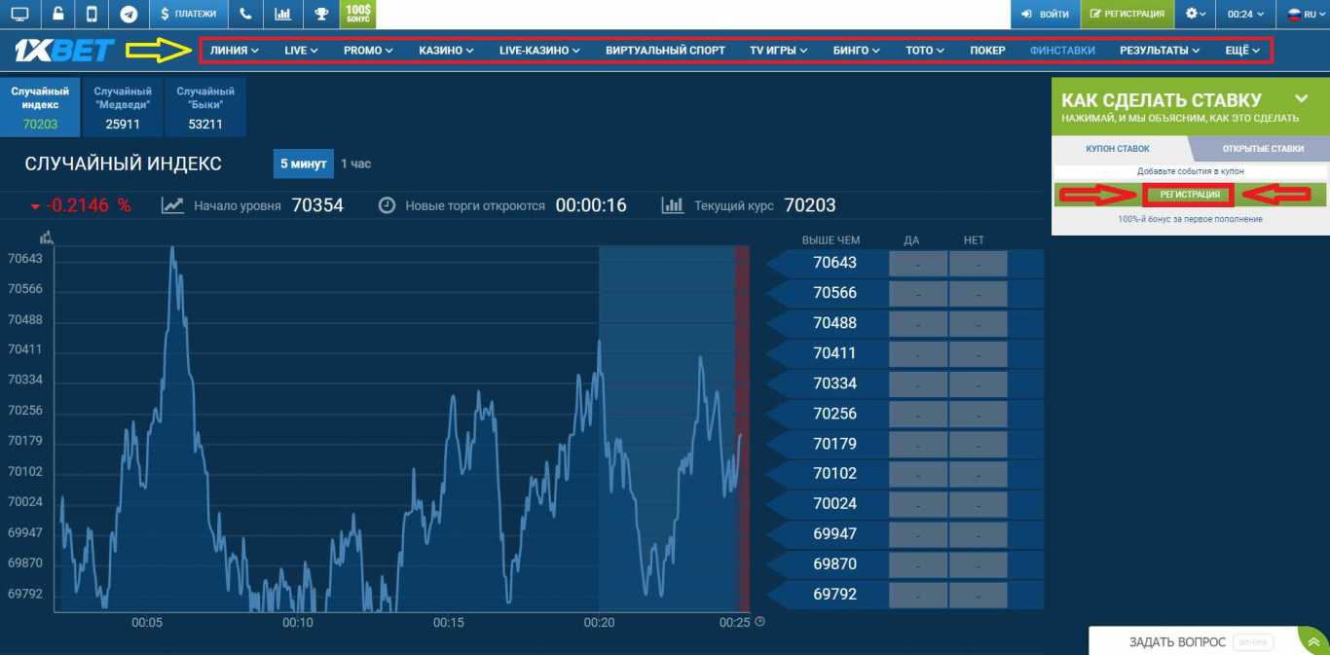Open the settings gear menu
The width and height of the screenshot is (1330, 655).
click(x=1194, y=14)
